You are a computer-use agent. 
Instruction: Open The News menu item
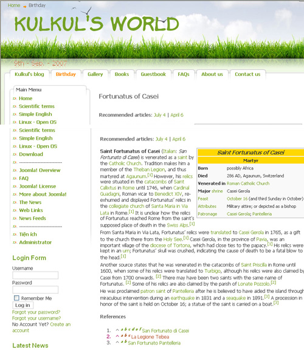coord(30,202)
